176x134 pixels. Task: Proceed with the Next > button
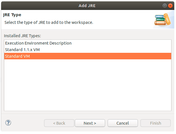pos(90,123)
